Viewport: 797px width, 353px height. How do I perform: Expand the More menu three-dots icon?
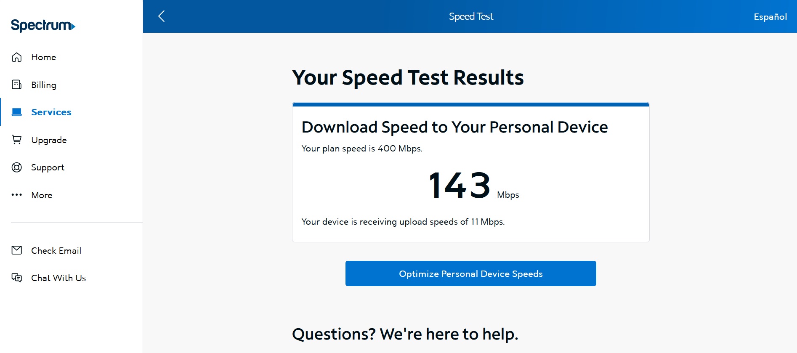17,195
